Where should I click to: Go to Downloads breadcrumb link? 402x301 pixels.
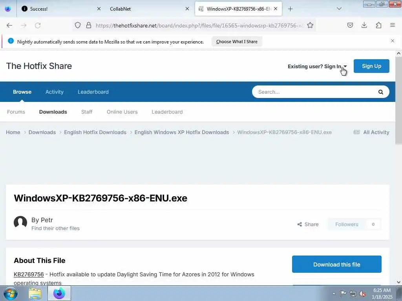(42, 132)
